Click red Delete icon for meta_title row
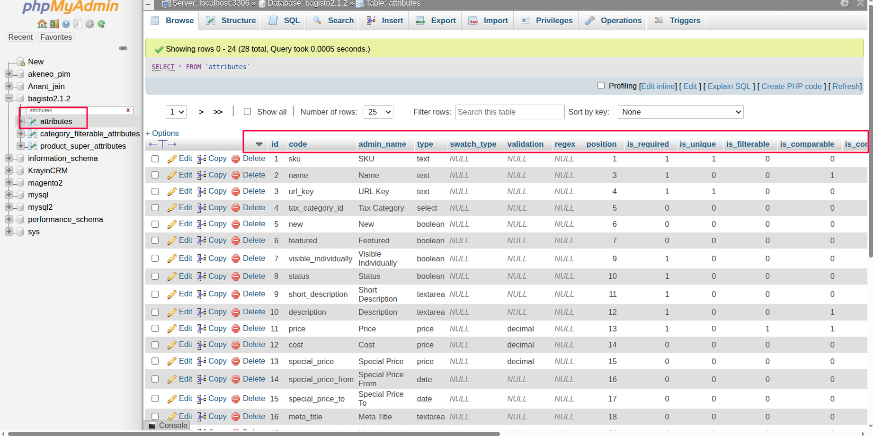Image resolution: width=874 pixels, height=437 pixels. (236, 417)
